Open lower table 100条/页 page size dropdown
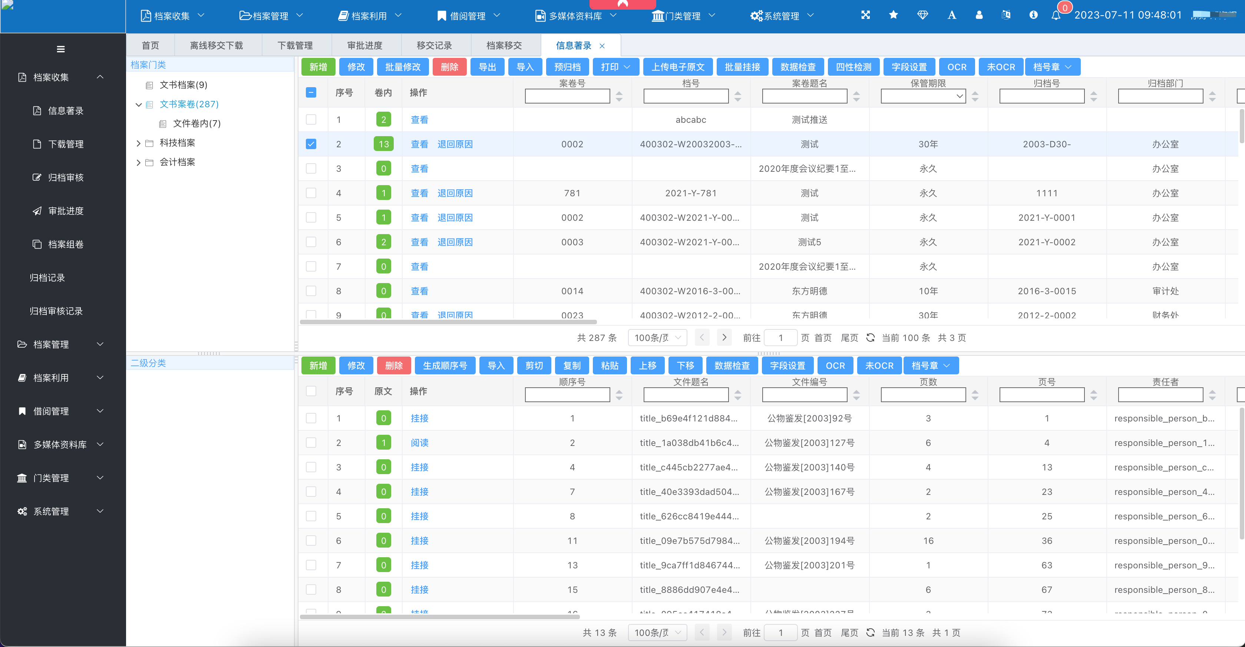This screenshot has height=647, width=1245. point(657,633)
